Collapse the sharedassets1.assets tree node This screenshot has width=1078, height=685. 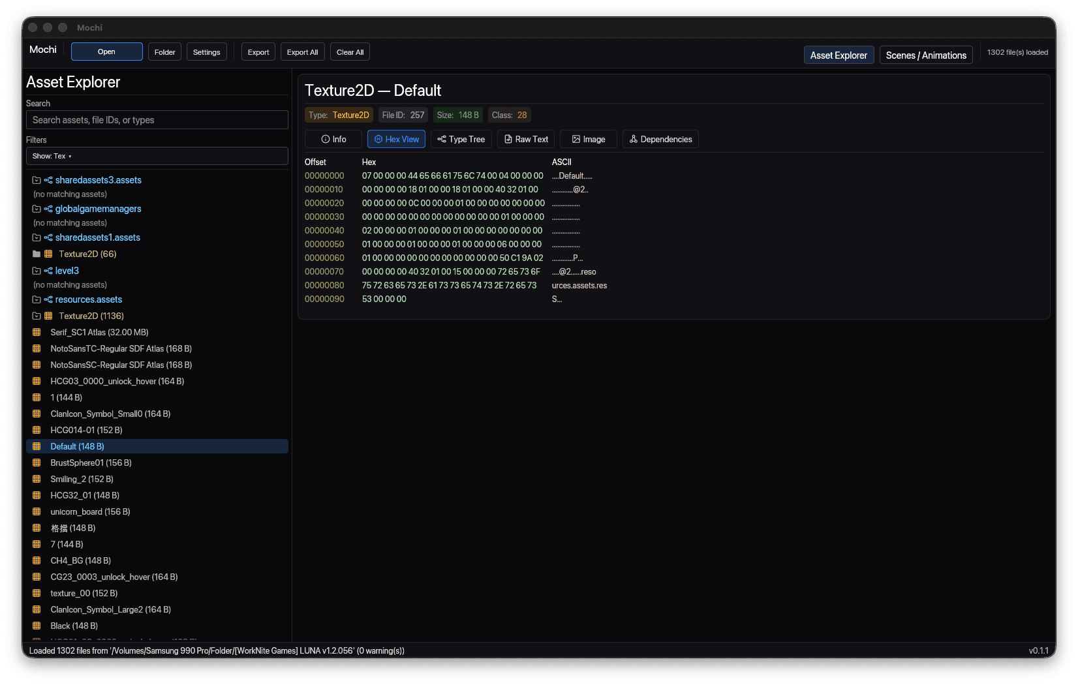(x=37, y=237)
